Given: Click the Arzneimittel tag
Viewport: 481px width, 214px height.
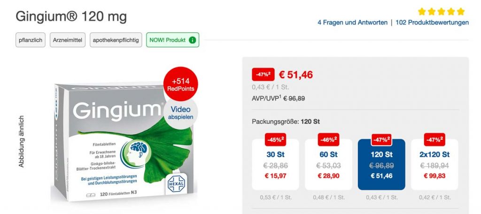Looking at the screenshot, I should [x=68, y=40].
